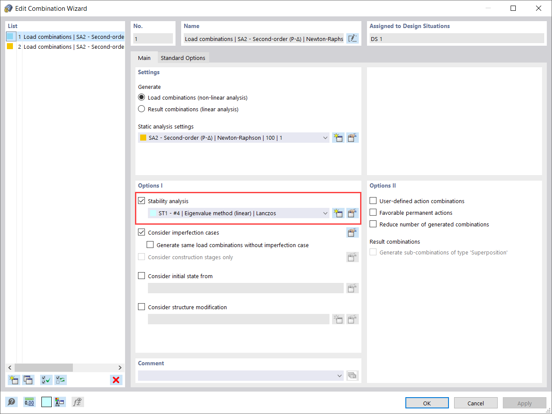Open the units and decimal places settings
Viewport: 552px width, 414px height.
[x=29, y=401]
